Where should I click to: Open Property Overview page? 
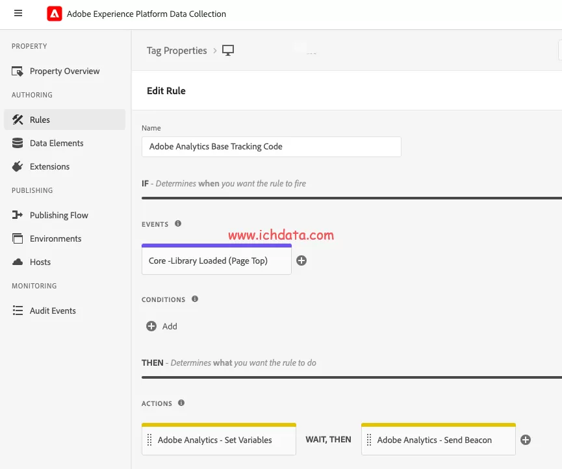point(64,71)
